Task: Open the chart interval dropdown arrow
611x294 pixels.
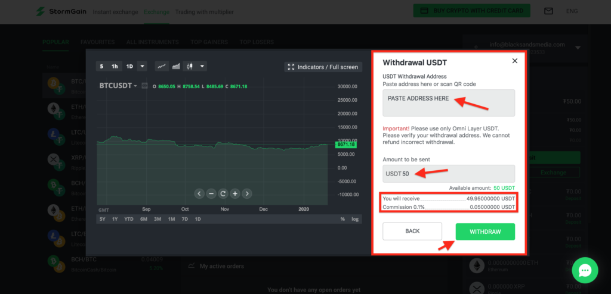Action: (x=142, y=67)
